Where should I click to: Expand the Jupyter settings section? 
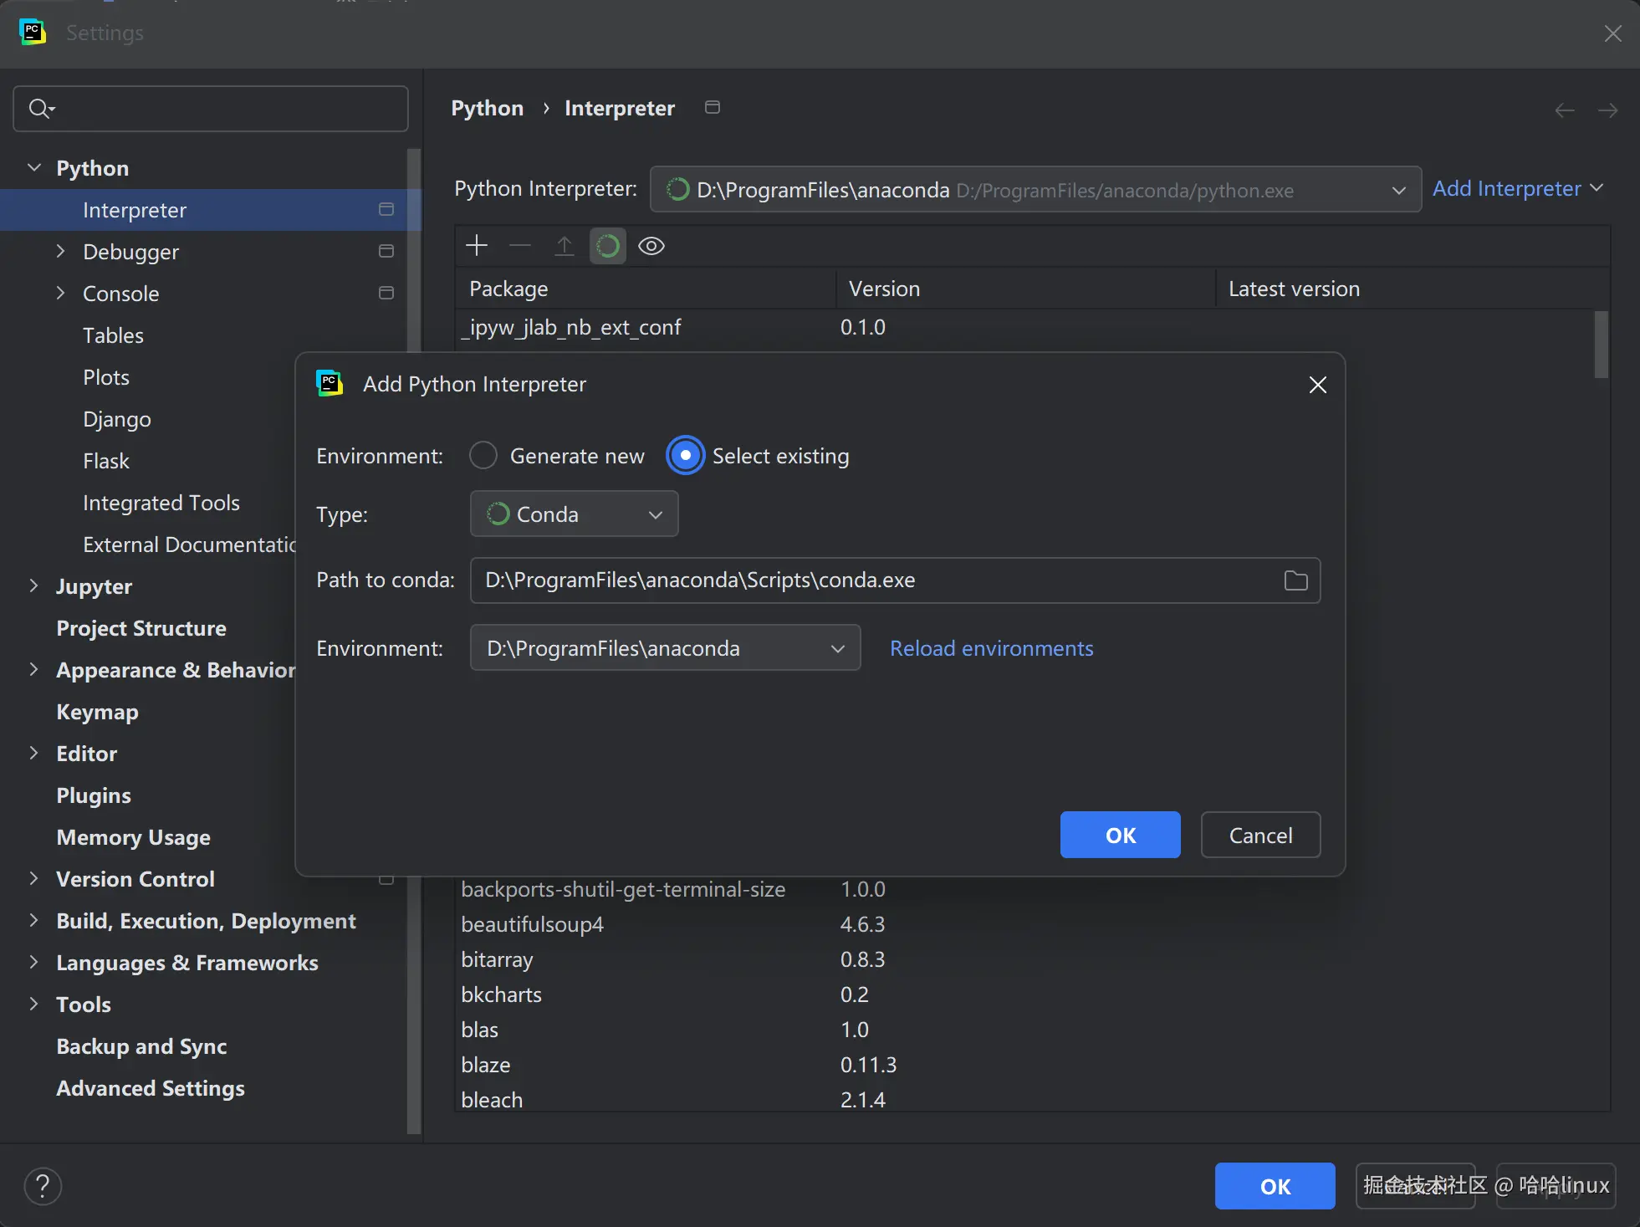pyautogui.click(x=34, y=586)
